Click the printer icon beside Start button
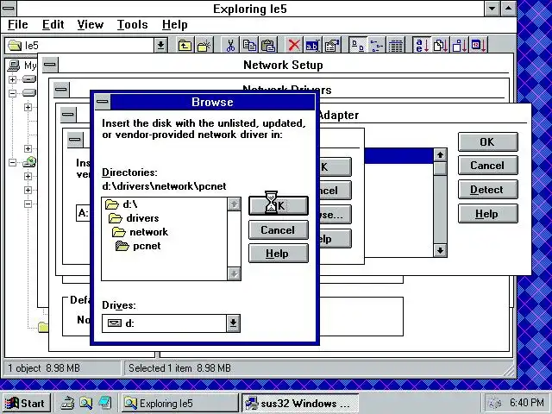The image size is (552, 414). 67,403
